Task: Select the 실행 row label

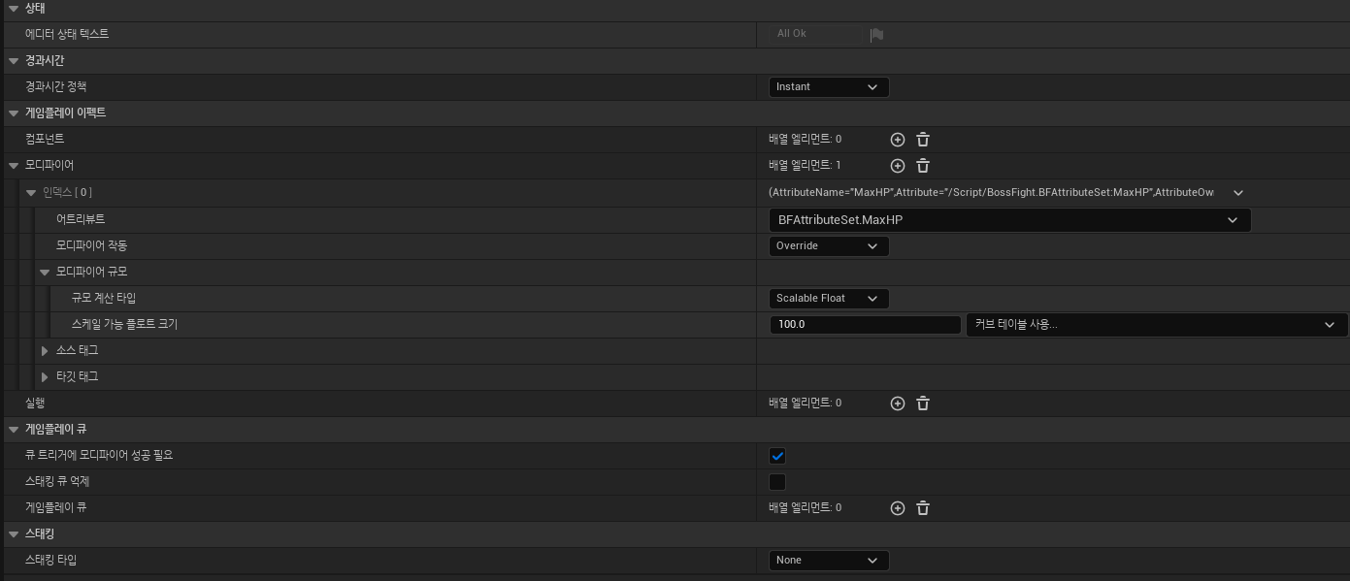Action: [35, 403]
